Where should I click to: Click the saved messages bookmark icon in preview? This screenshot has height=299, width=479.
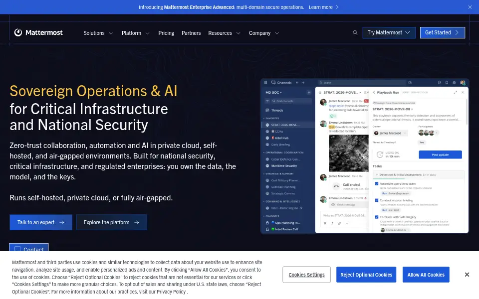447,82
